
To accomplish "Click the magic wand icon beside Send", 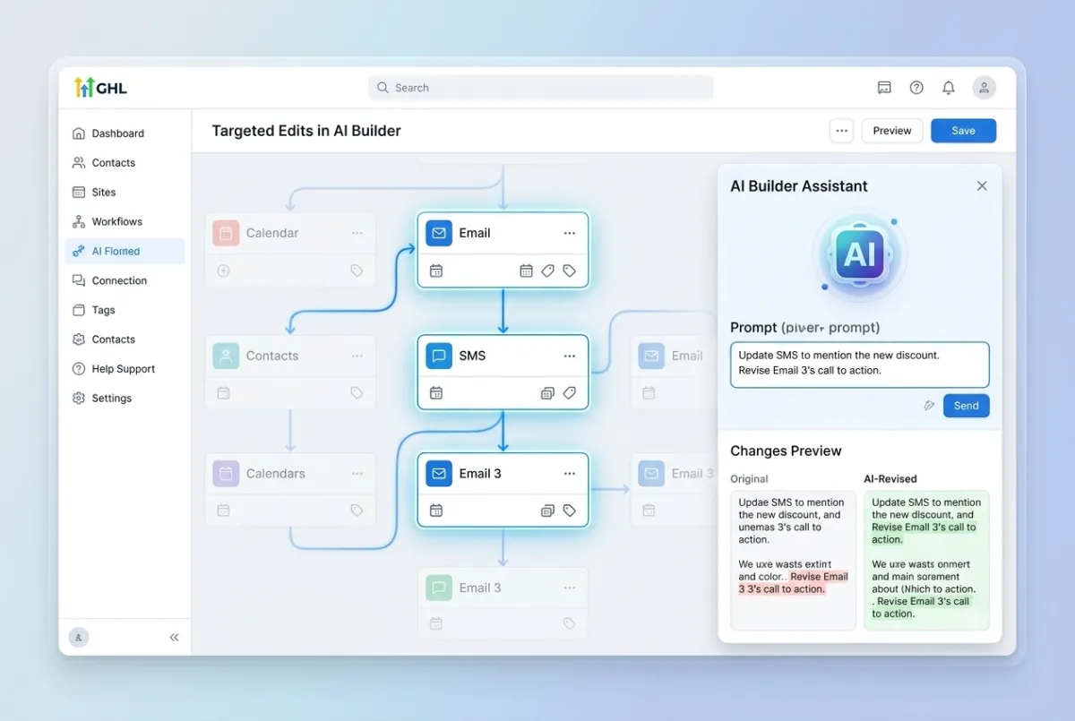I will pos(929,406).
